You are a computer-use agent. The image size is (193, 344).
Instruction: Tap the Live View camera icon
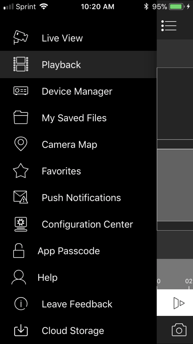pos(21,38)
